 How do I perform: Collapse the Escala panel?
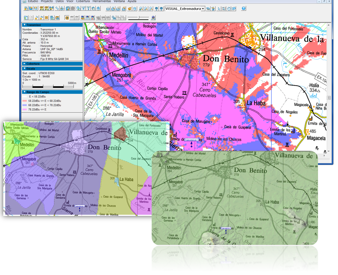(52, 69)
